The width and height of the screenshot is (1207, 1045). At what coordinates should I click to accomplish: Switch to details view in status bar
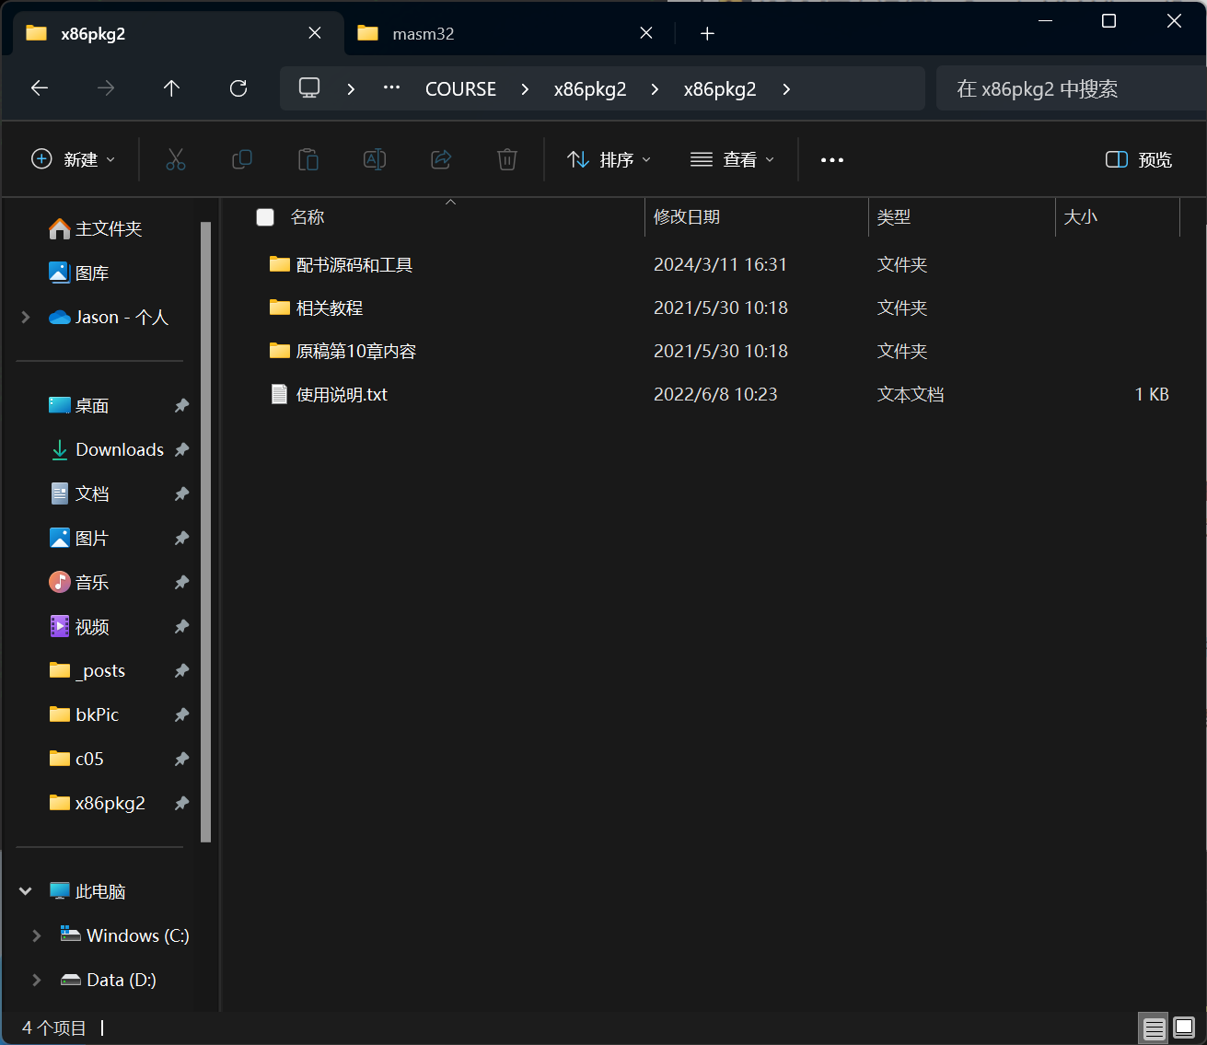coord(1155,1028)
